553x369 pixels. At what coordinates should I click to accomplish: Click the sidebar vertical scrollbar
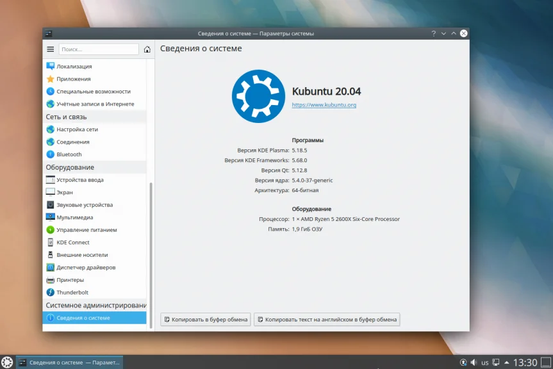click(151, 255)
